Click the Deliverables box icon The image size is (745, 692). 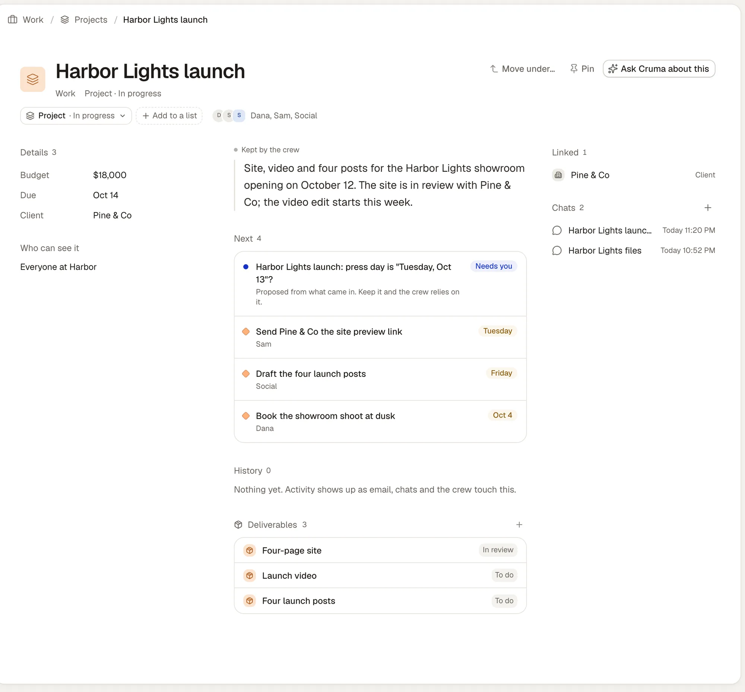pyautogui.click(x=238, y=525)
